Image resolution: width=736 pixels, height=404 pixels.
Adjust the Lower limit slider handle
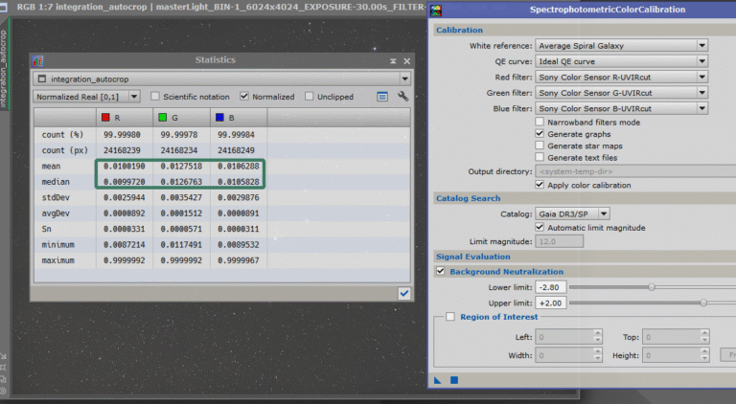click(652, 286)
